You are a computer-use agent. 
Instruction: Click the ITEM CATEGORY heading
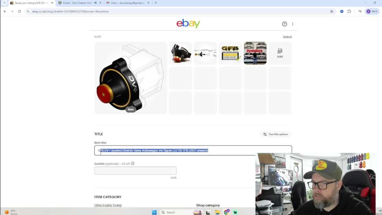point(108,197)
